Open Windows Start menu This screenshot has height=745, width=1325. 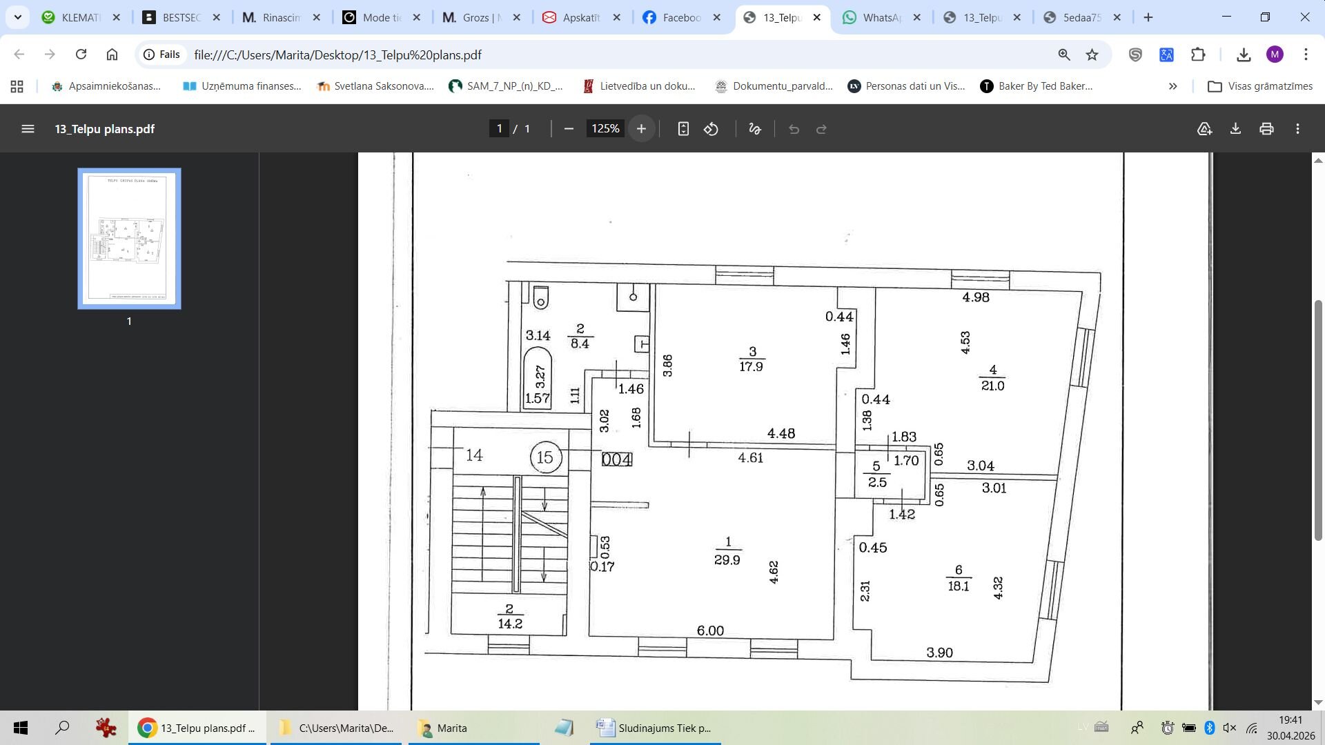tap(20, 728)
